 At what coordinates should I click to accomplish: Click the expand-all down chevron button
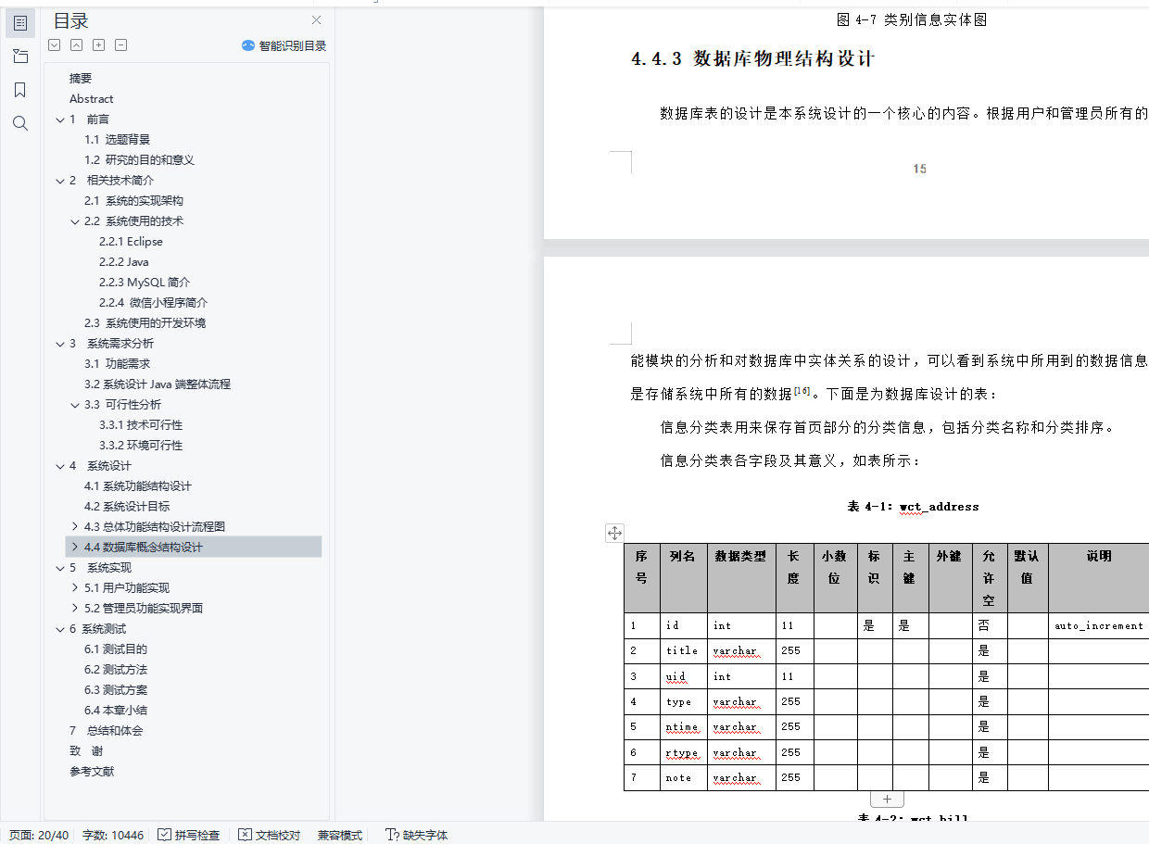[54, 45]
